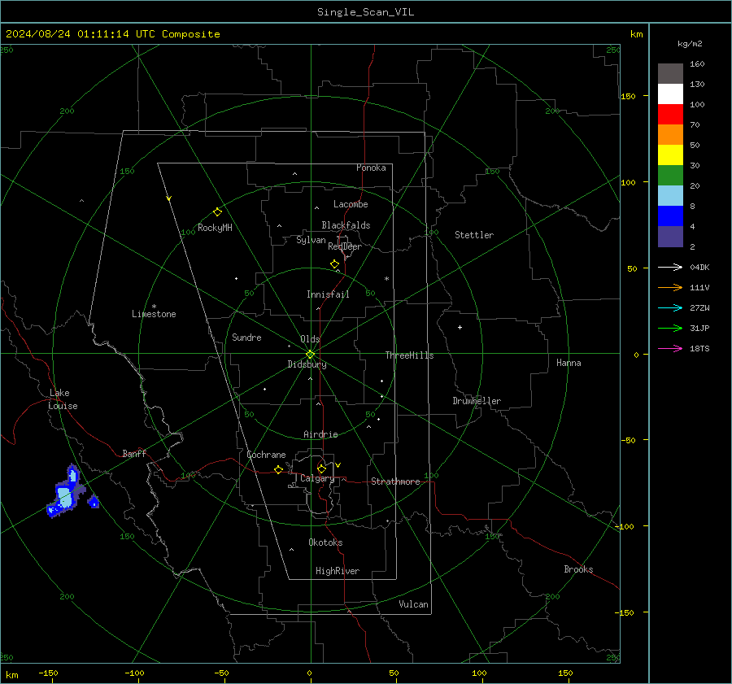This screenshot has height=684, width=732.
Task: Click the yellow v marker northeast of Calgary
Action: point(338,465)
